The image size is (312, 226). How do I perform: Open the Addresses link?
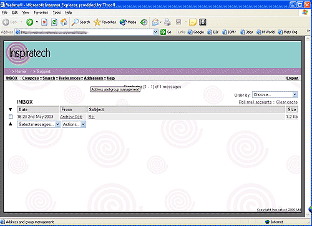[x=94, y=78]
